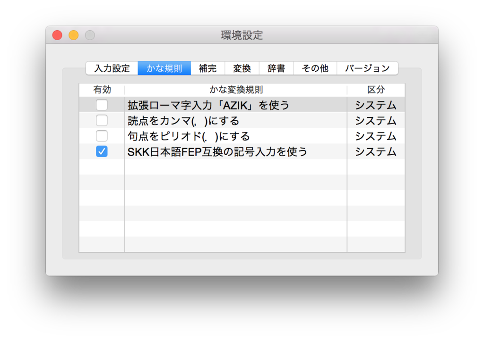Screen dimensions: 484x341
Task: Go to the 変換 tab
Action: coord(242,68)
